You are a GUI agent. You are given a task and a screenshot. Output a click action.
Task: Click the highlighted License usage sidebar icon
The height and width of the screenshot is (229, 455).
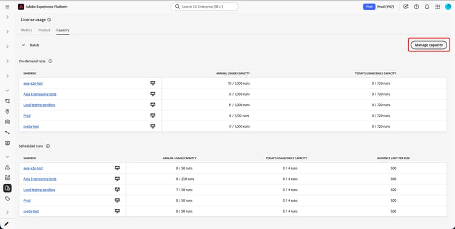click(7, 188)
